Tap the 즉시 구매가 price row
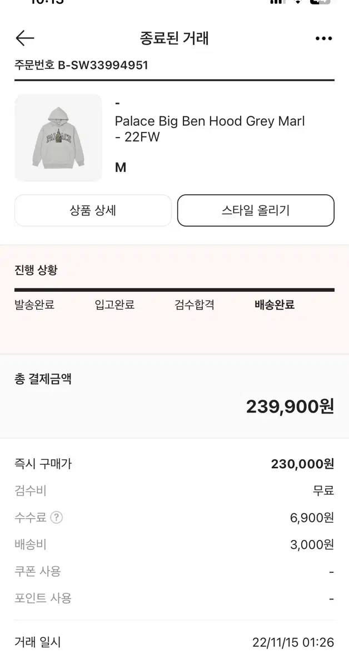Viewport: 349px width, 668px height. click(174, 464)
